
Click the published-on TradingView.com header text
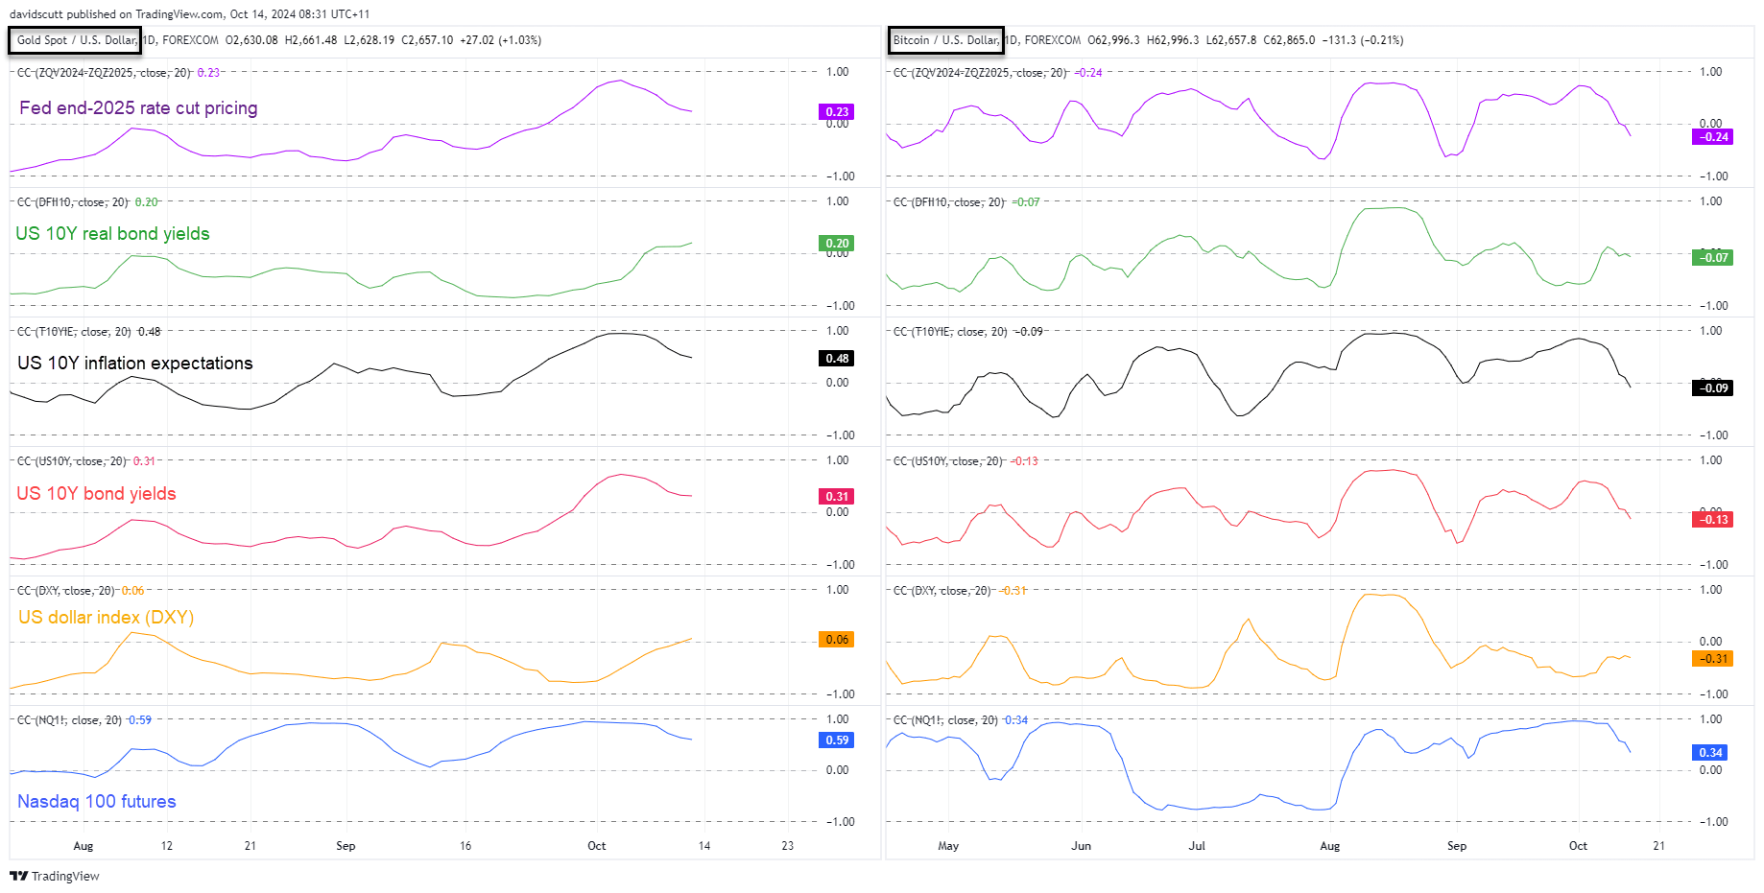(189, 14)
